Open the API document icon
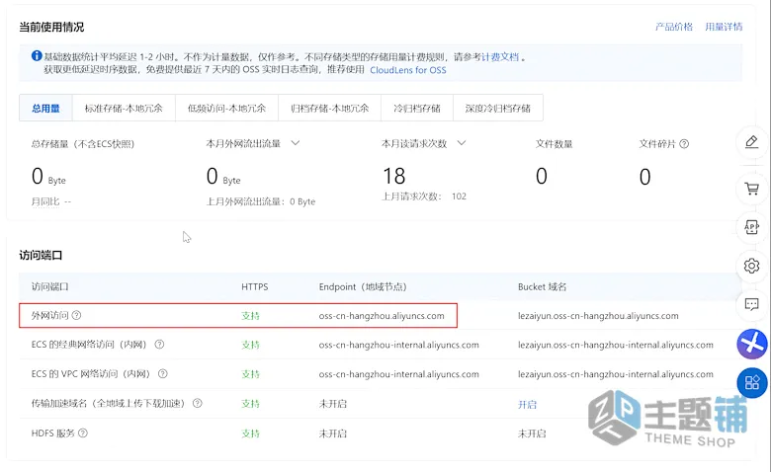This screenshot has width=771, height=472. pyautogui.click(x=751, y=227)
